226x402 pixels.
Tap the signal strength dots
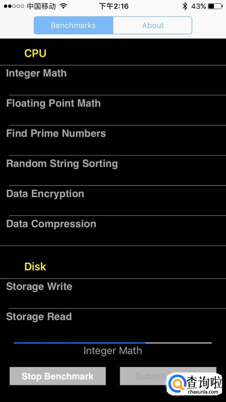click(x=14, y=6)
